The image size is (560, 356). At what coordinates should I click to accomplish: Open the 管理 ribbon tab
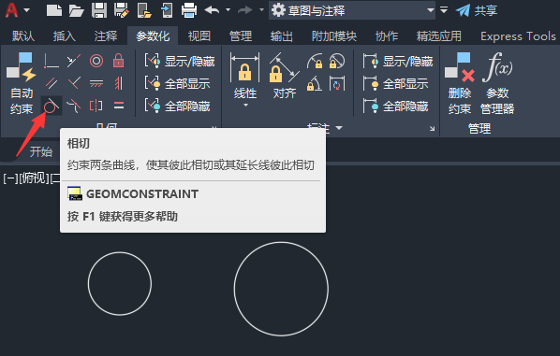point(241,36)
